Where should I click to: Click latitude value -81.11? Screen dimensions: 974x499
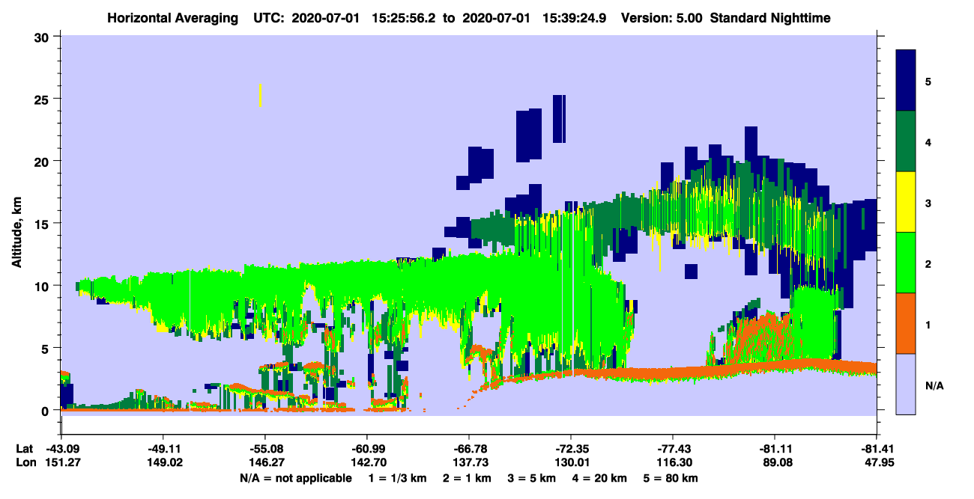click(775, 449)
